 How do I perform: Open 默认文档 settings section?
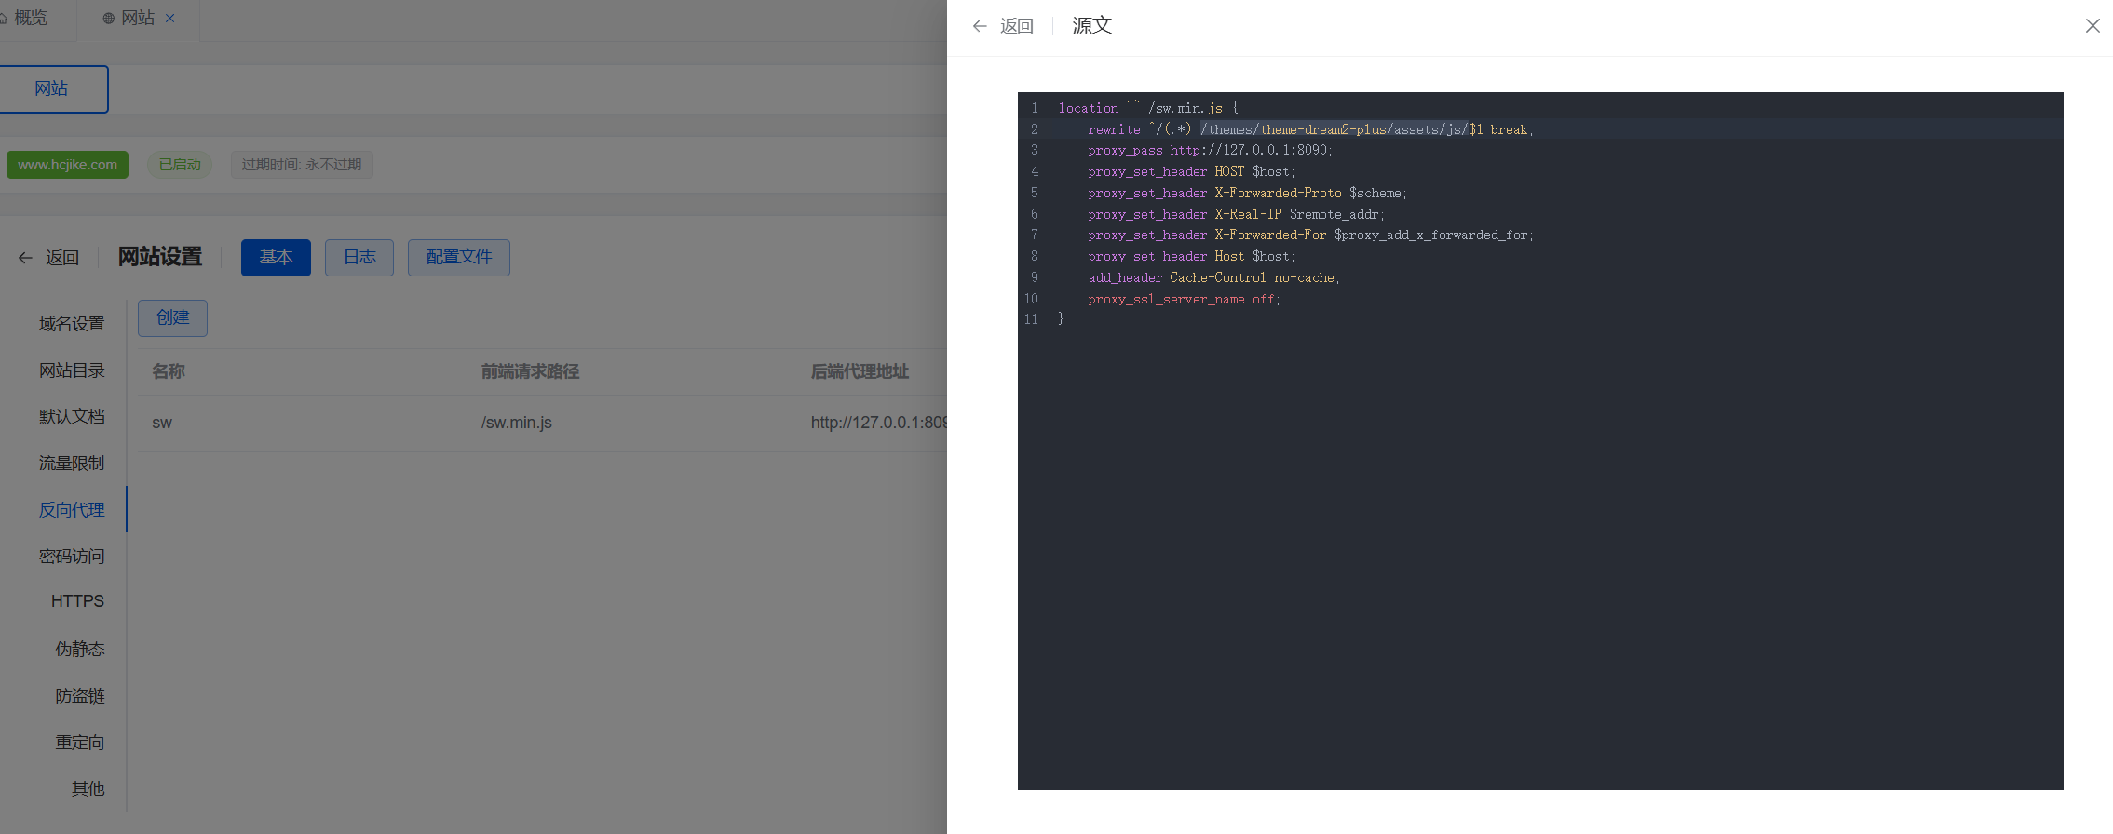click(x=72, y=417)
